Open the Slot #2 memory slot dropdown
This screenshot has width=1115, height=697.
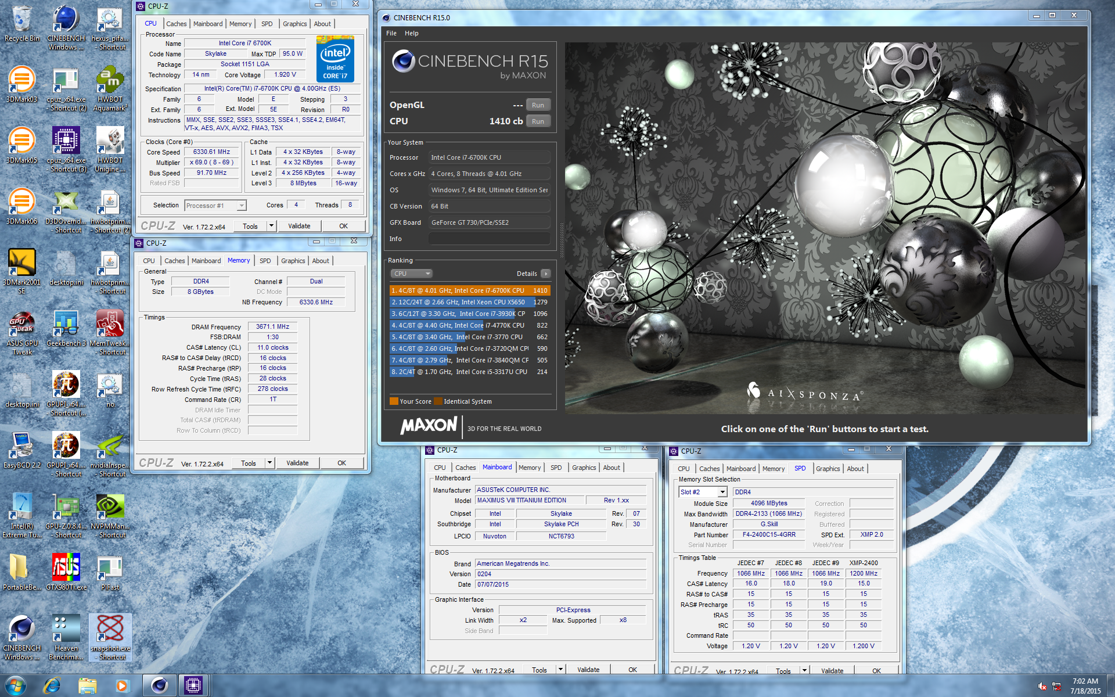click(703, 492)
